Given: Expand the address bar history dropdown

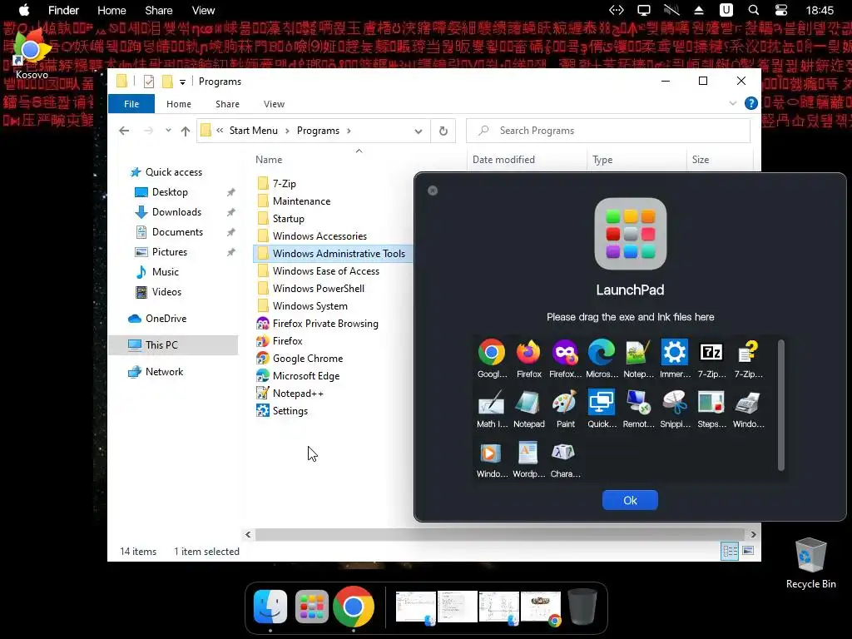Looking at the screenshot, I should pos(418,131).
